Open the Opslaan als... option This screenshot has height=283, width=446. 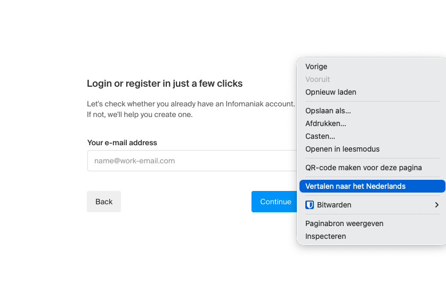tap(328, 111)
